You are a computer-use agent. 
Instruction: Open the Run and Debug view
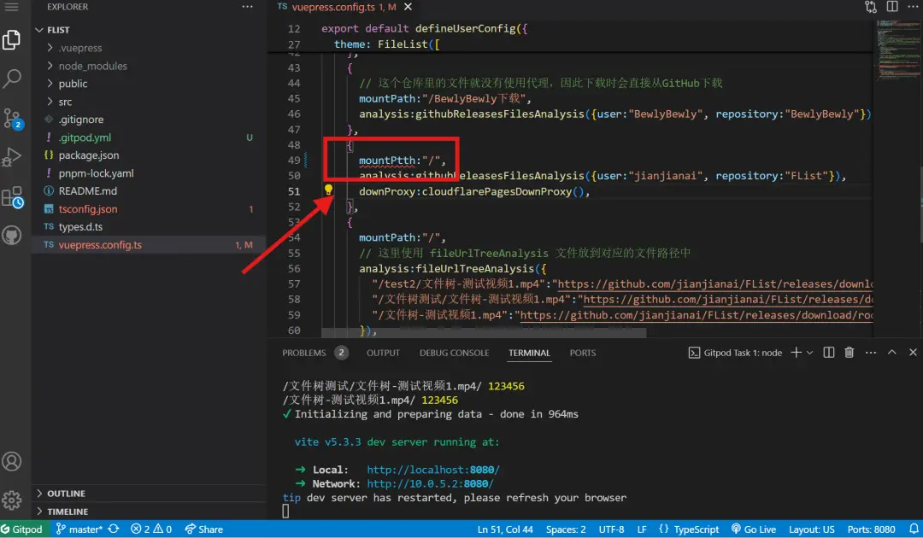pyautogui.click(x=12, y=158)
